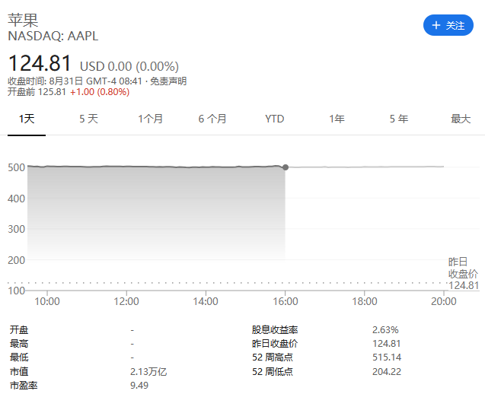Follow Apple stock with 关注 button
This screenshot has width=485, height=394.
[x=448, y=25]
